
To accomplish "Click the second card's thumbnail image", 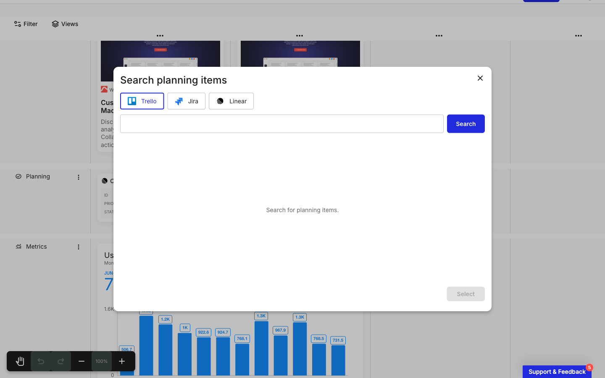I will [300, 54].
